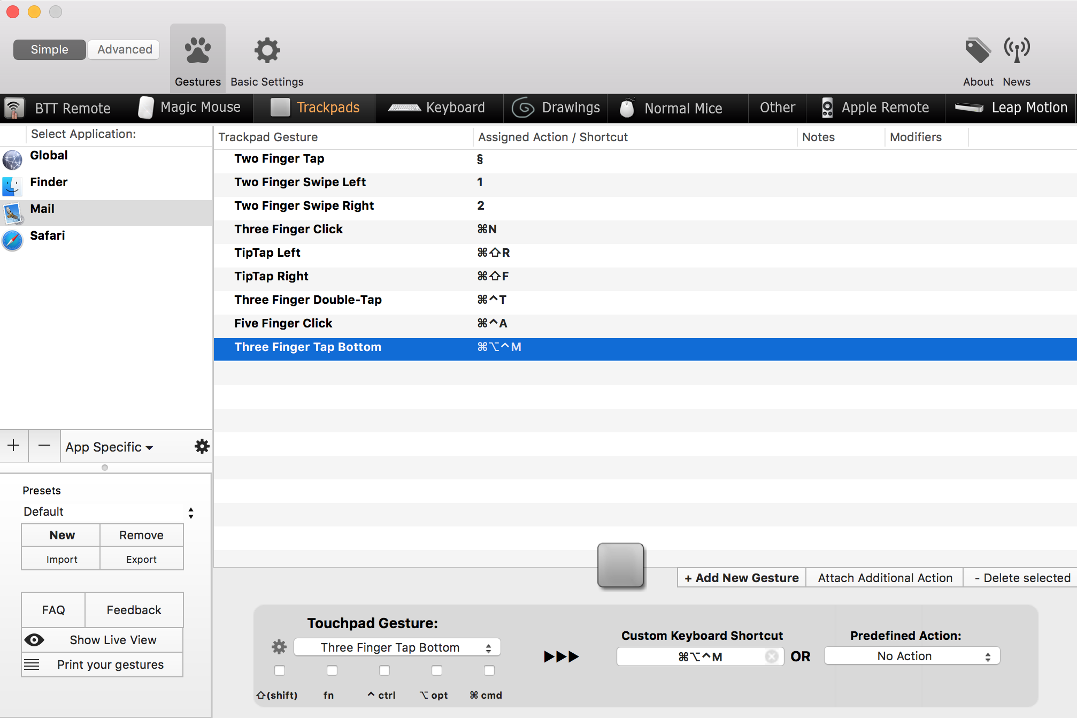Viewport: 1077px width, 718px height.
Task: Click the Global globe icon
Action: point(12,159)
